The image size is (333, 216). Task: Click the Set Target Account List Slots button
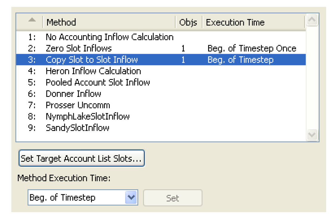click(x=81, y=159)
